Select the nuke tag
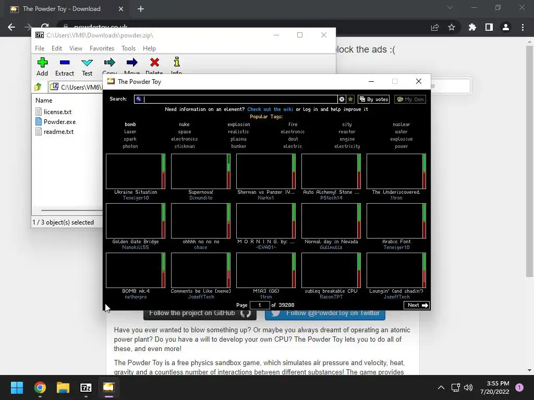534x400 pixels. [x=184, y=124]
